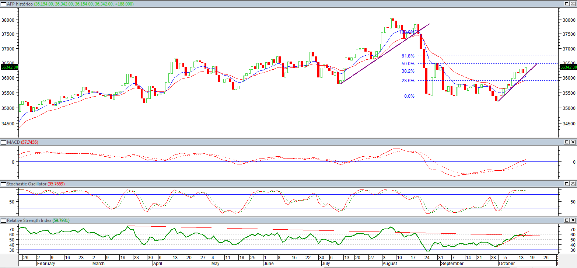
Task: Click the right-axis current price tag 36342.00
Action: 568,67
